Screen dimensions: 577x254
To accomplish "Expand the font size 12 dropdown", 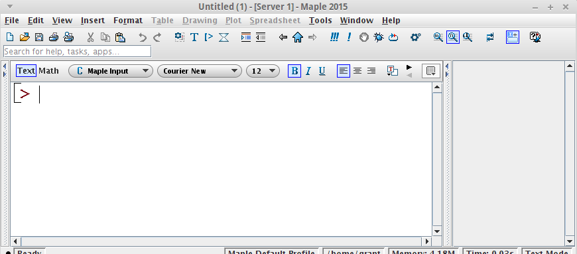I will (x=263, y=71).
